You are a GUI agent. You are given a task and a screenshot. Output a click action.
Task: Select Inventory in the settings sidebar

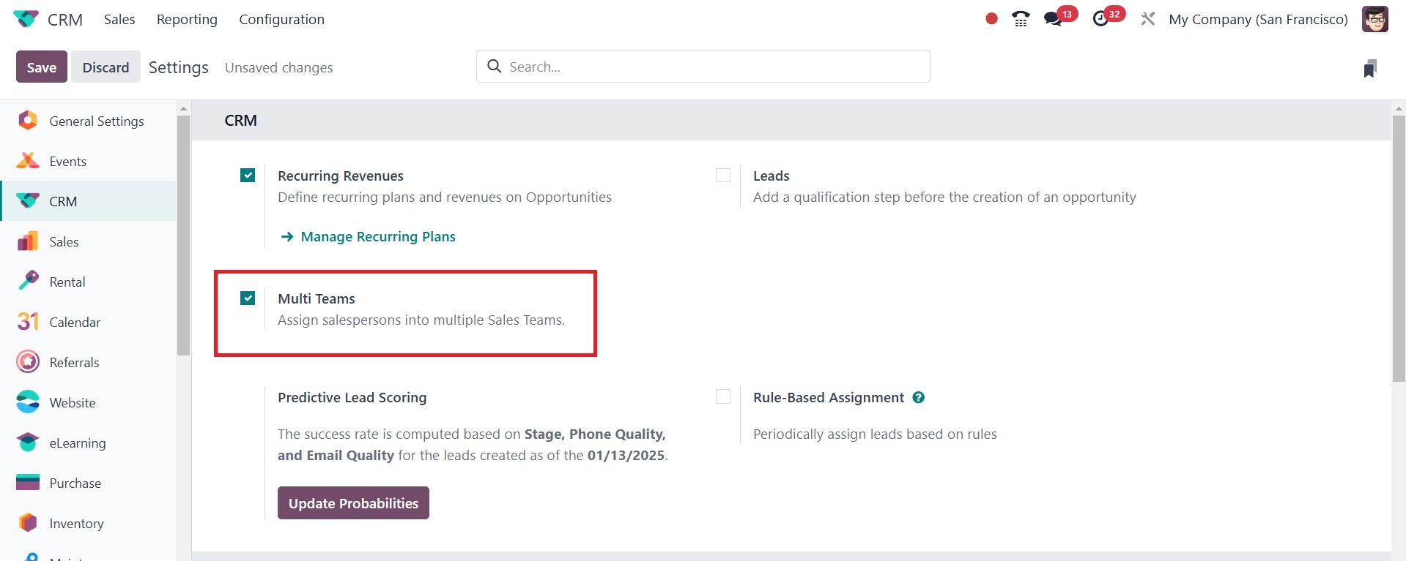(x=76, y=524)
